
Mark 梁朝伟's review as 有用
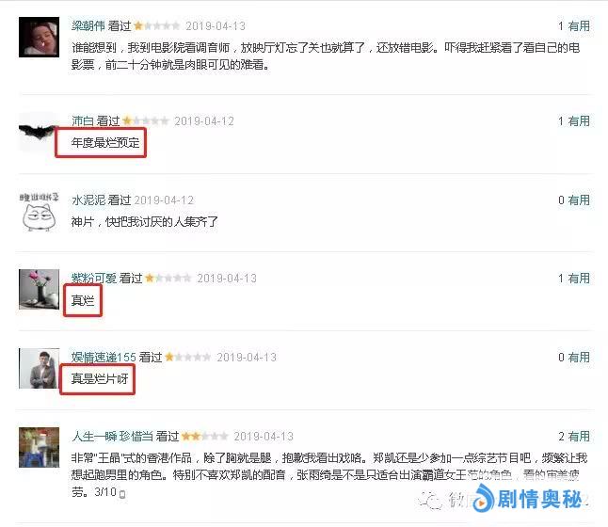pos(579,26)
